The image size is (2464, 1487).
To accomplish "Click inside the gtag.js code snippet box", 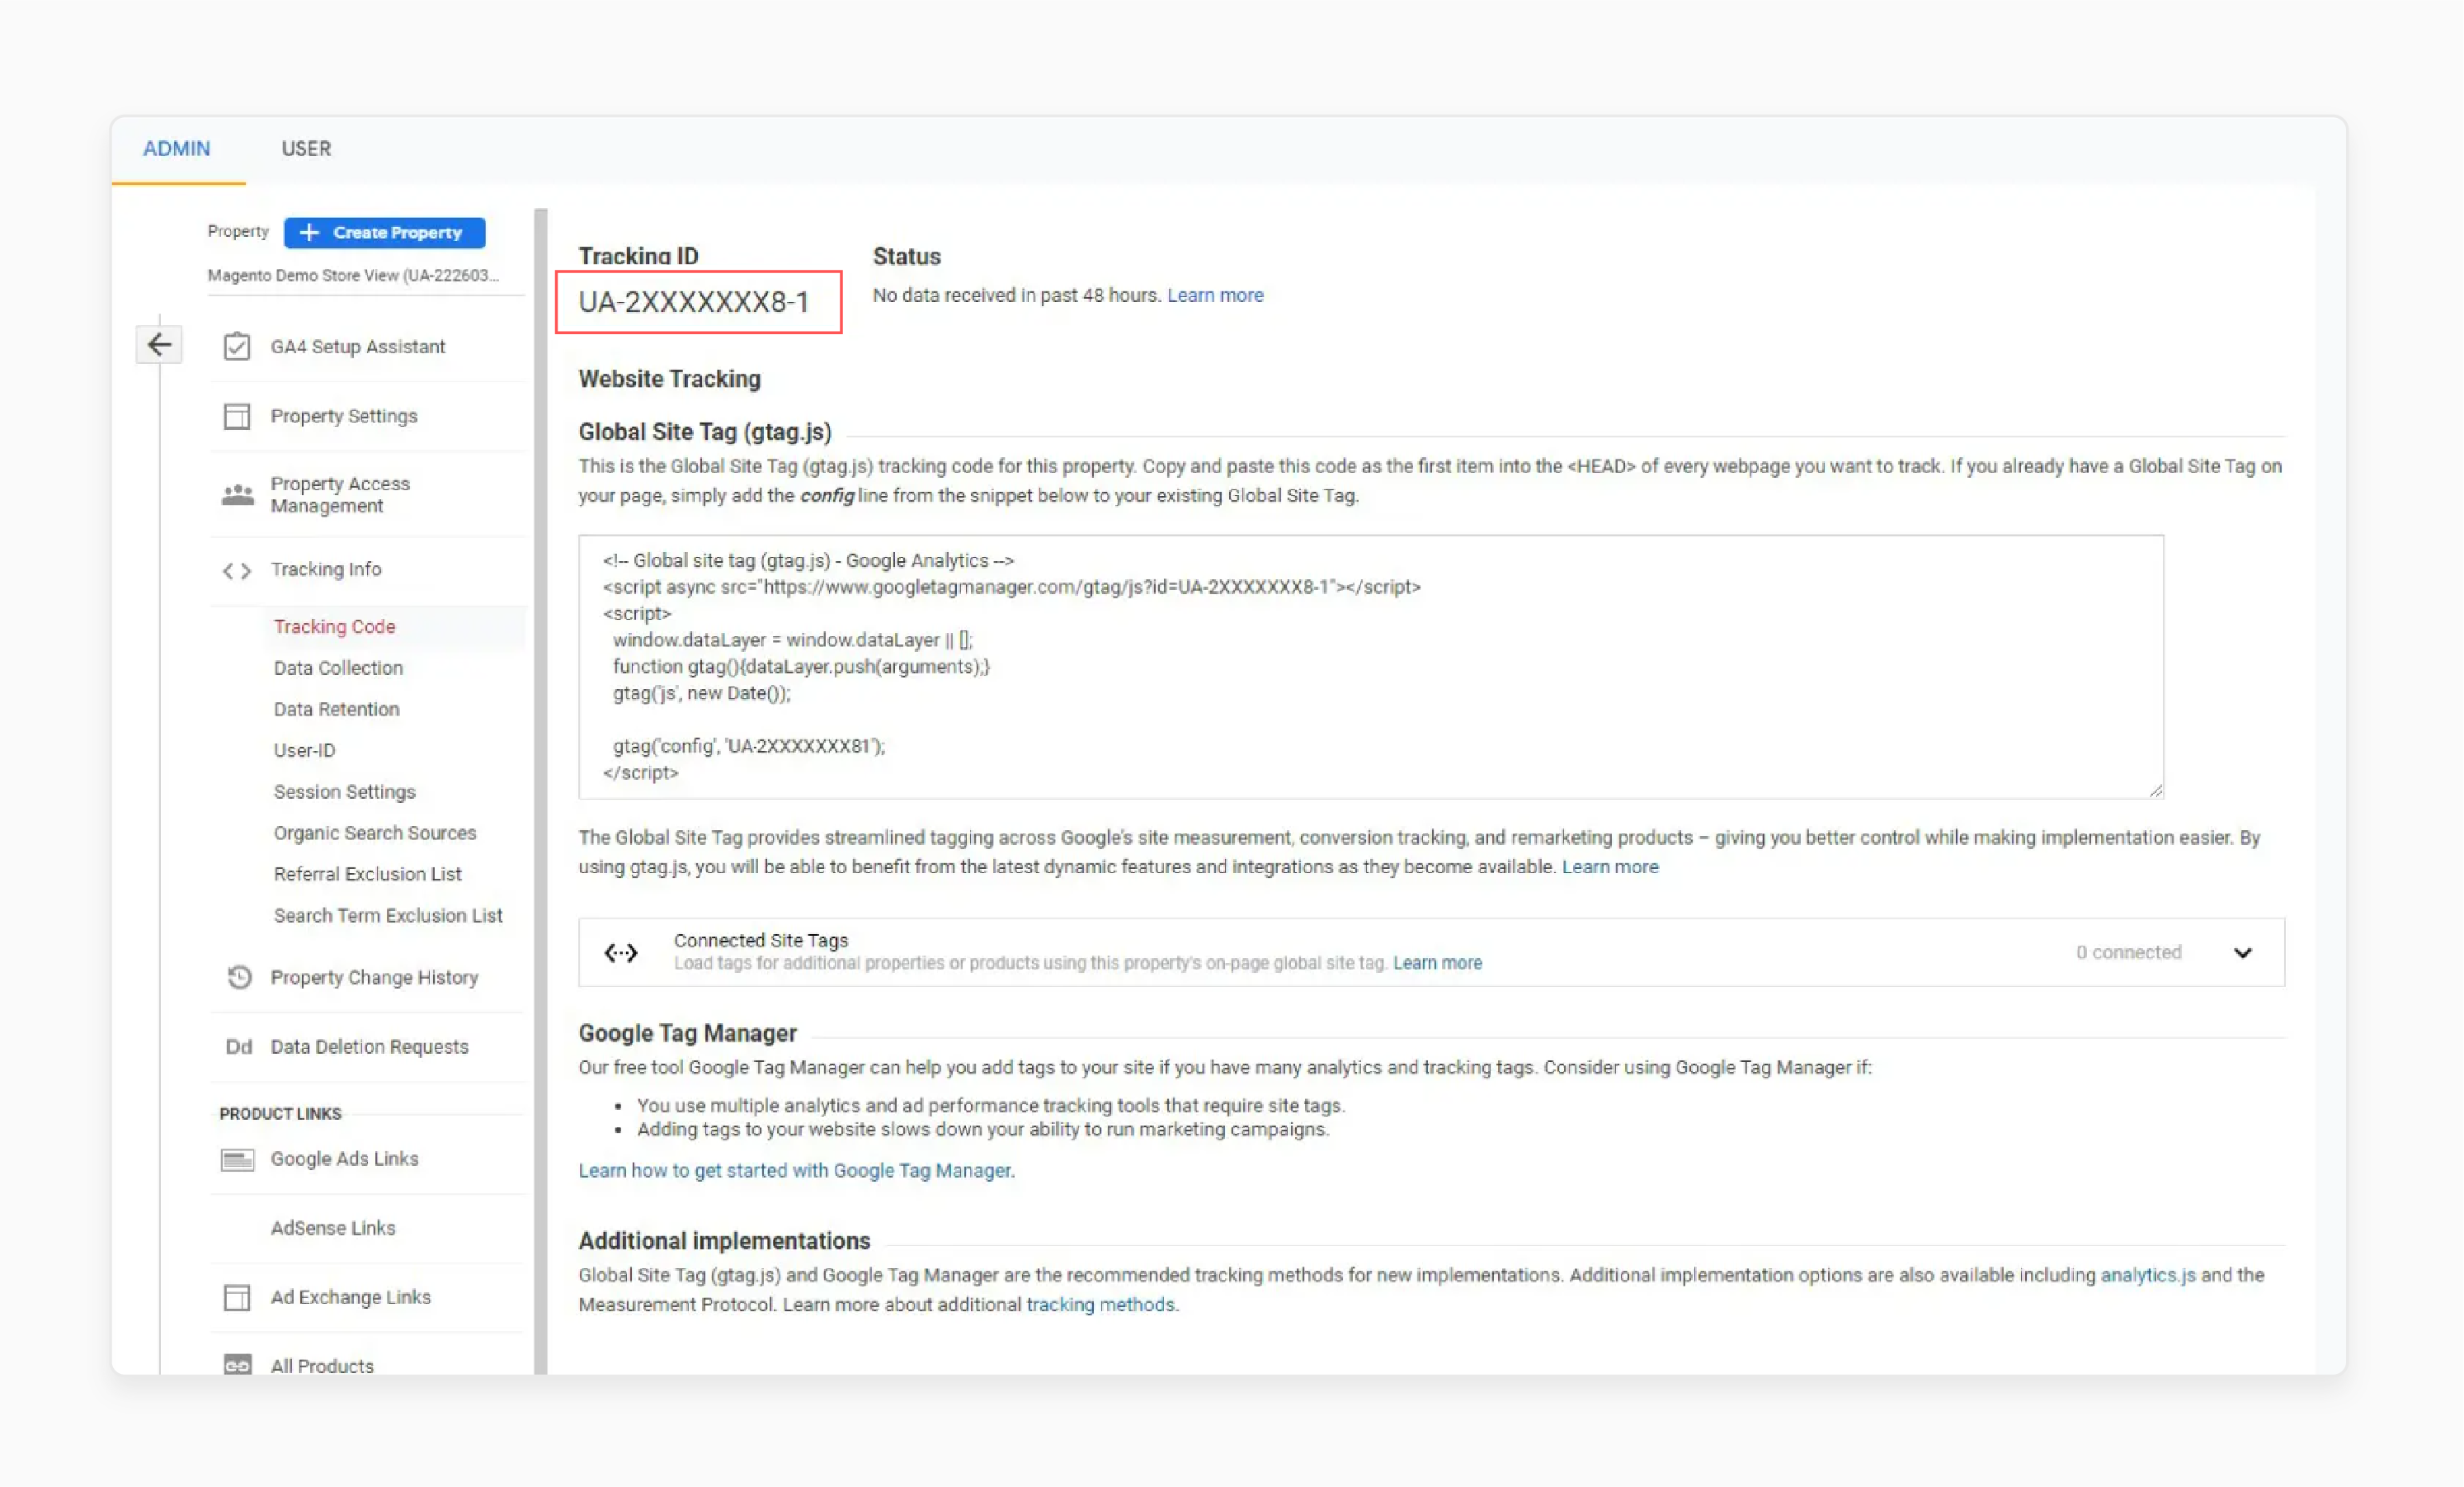I will click(x=1370, y=665).
